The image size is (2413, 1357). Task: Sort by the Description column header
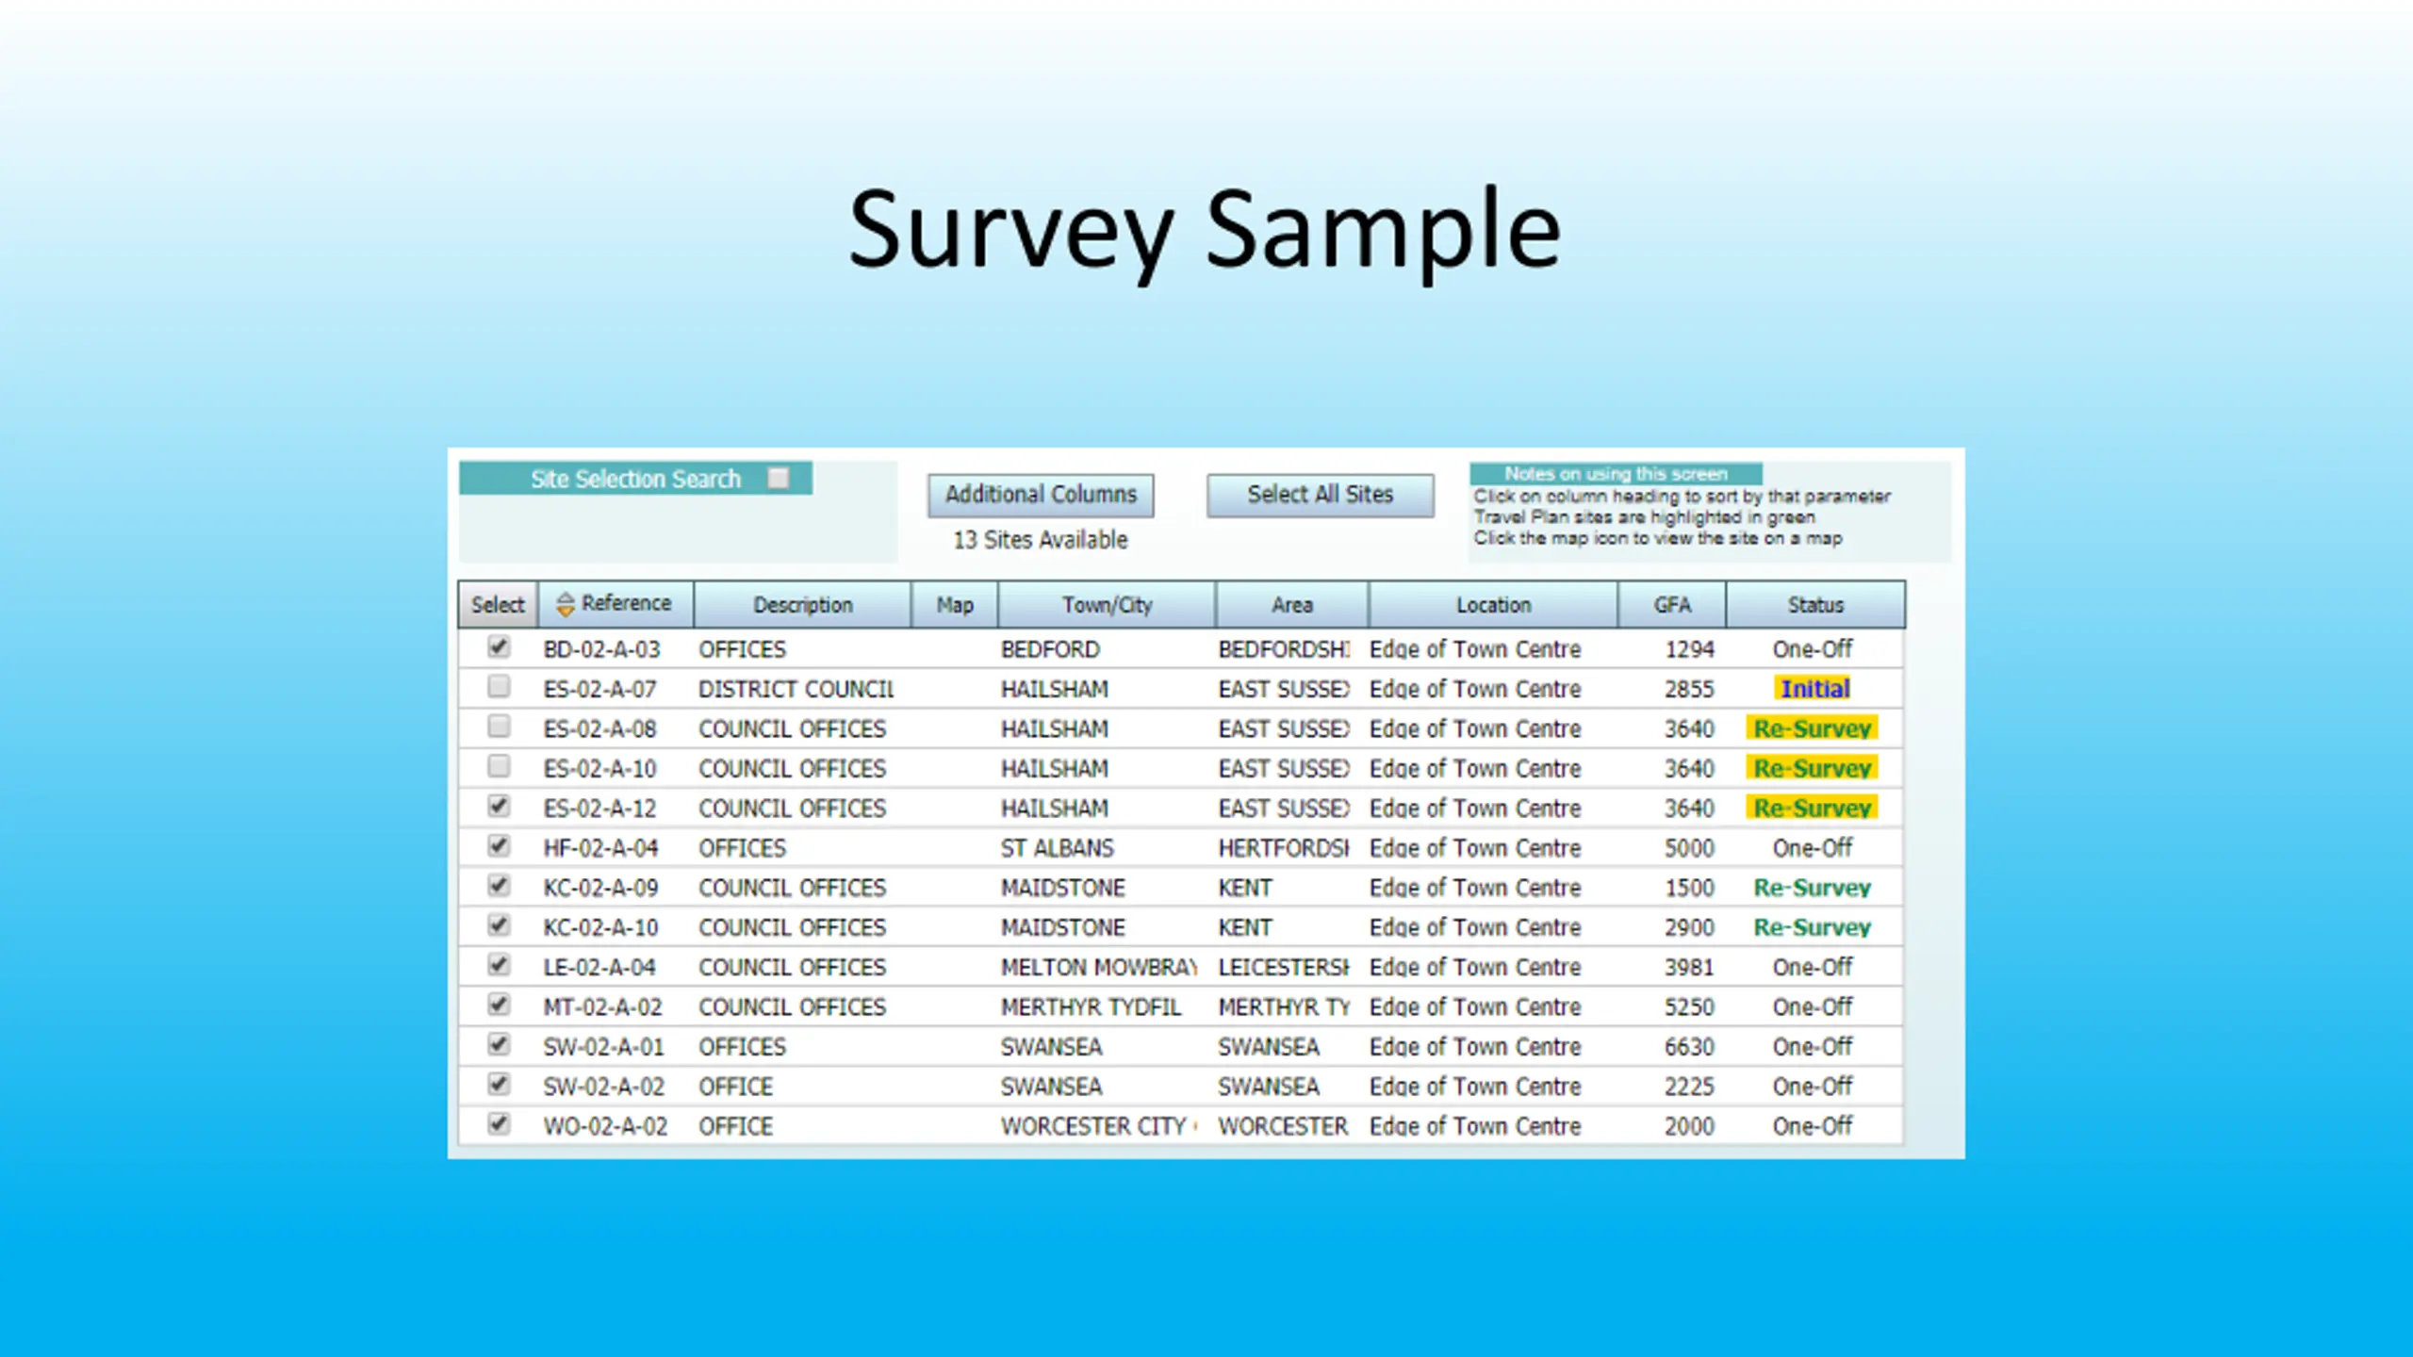[802, 605]
